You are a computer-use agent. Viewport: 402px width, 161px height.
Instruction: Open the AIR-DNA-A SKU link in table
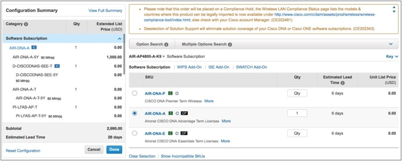pos(155,113)
